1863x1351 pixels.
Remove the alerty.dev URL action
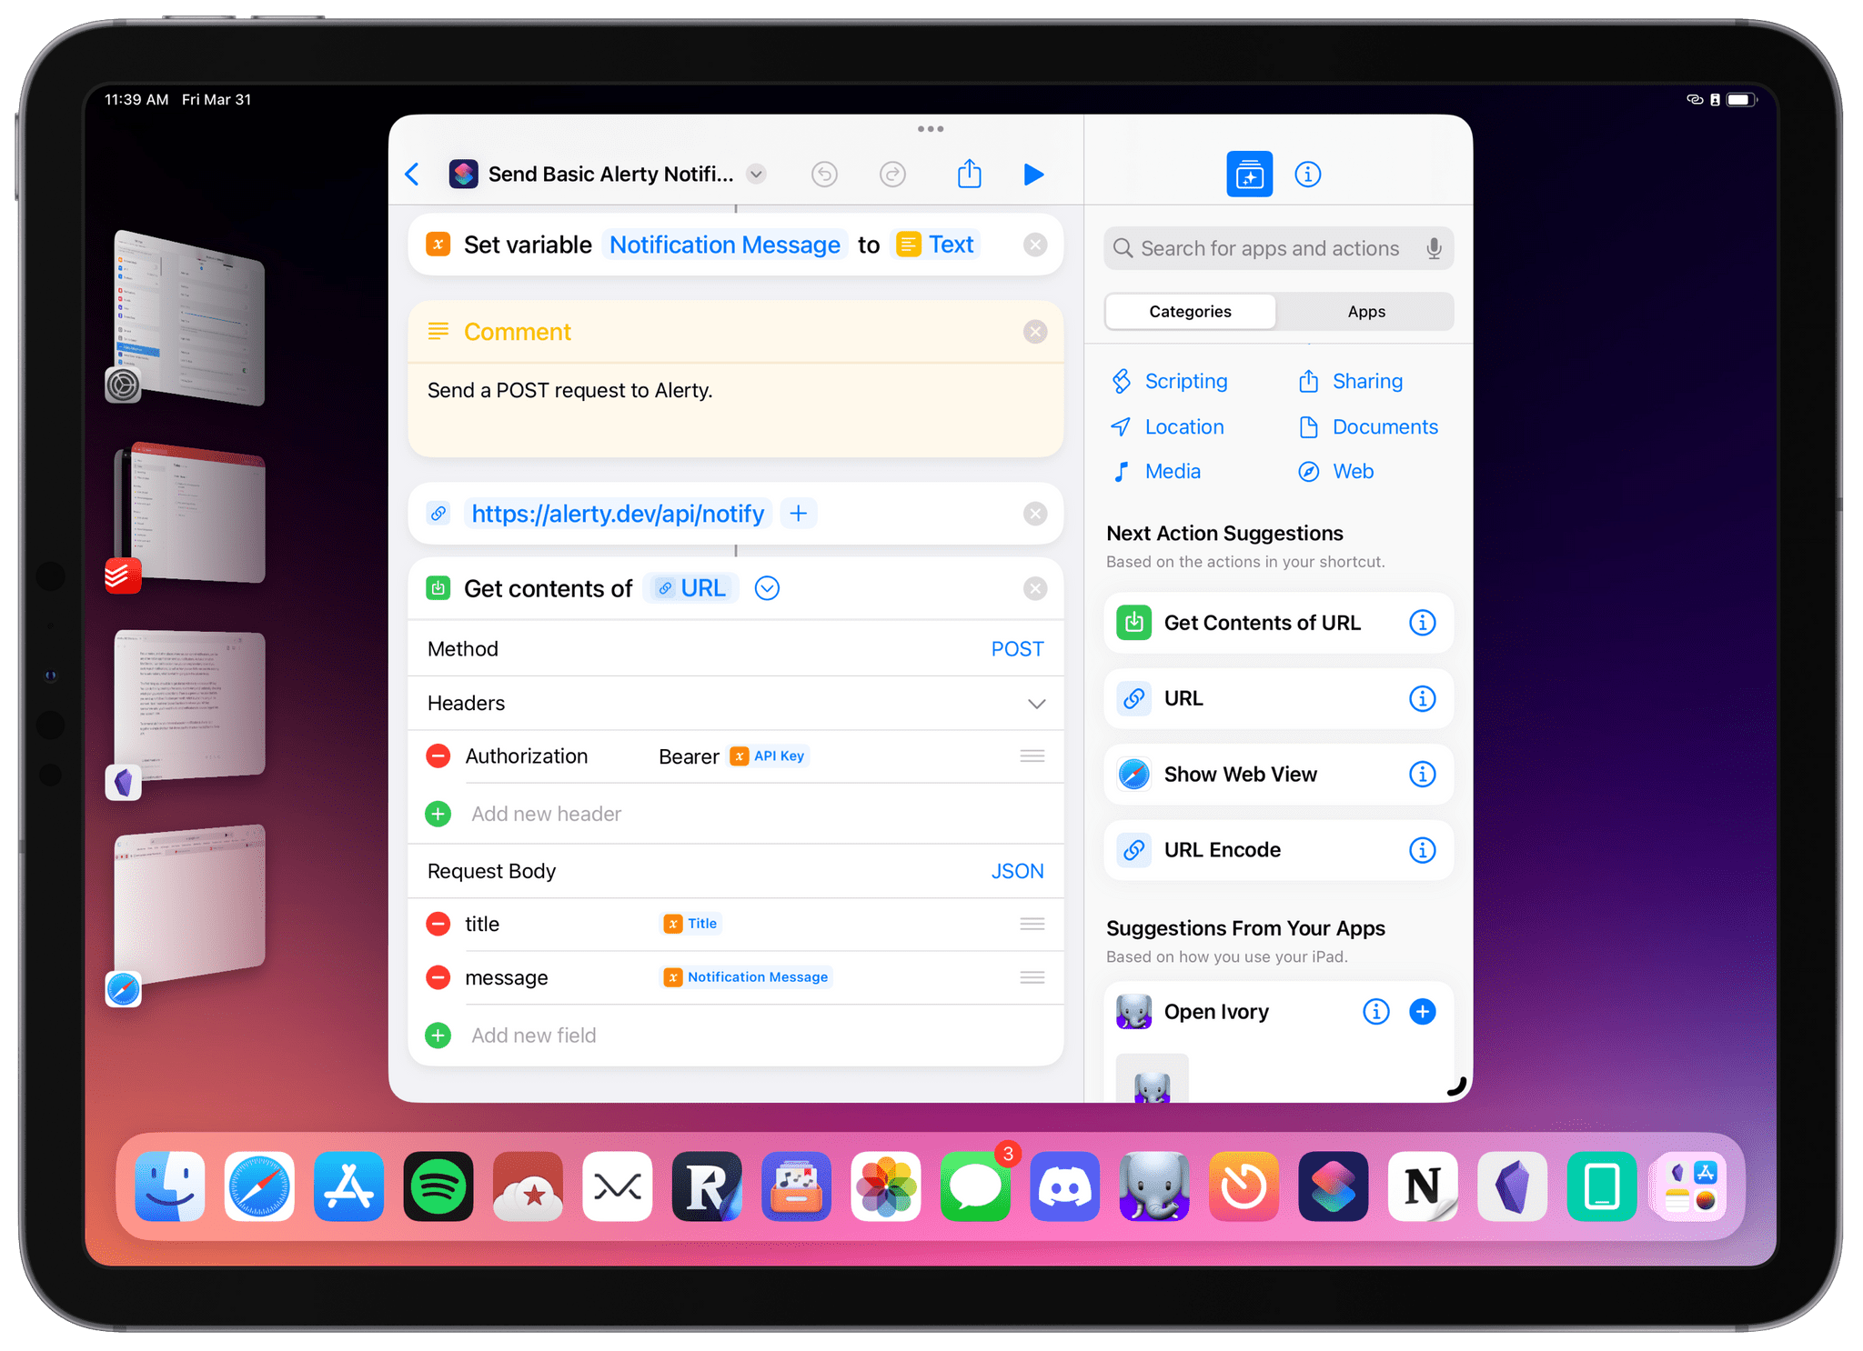tap(1035, 514)
